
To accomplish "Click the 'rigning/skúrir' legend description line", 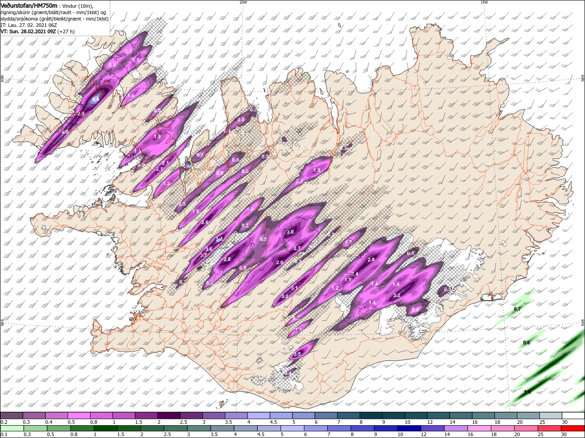I will pyautogui.click(x=54, y=12).
